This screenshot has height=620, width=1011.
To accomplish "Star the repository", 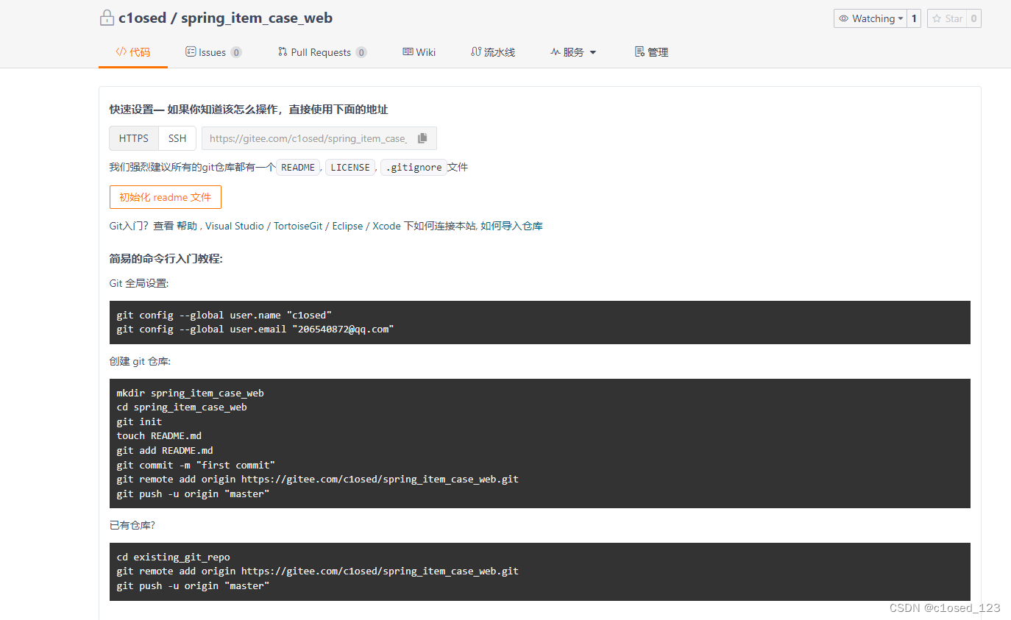I will click(946, 18).
